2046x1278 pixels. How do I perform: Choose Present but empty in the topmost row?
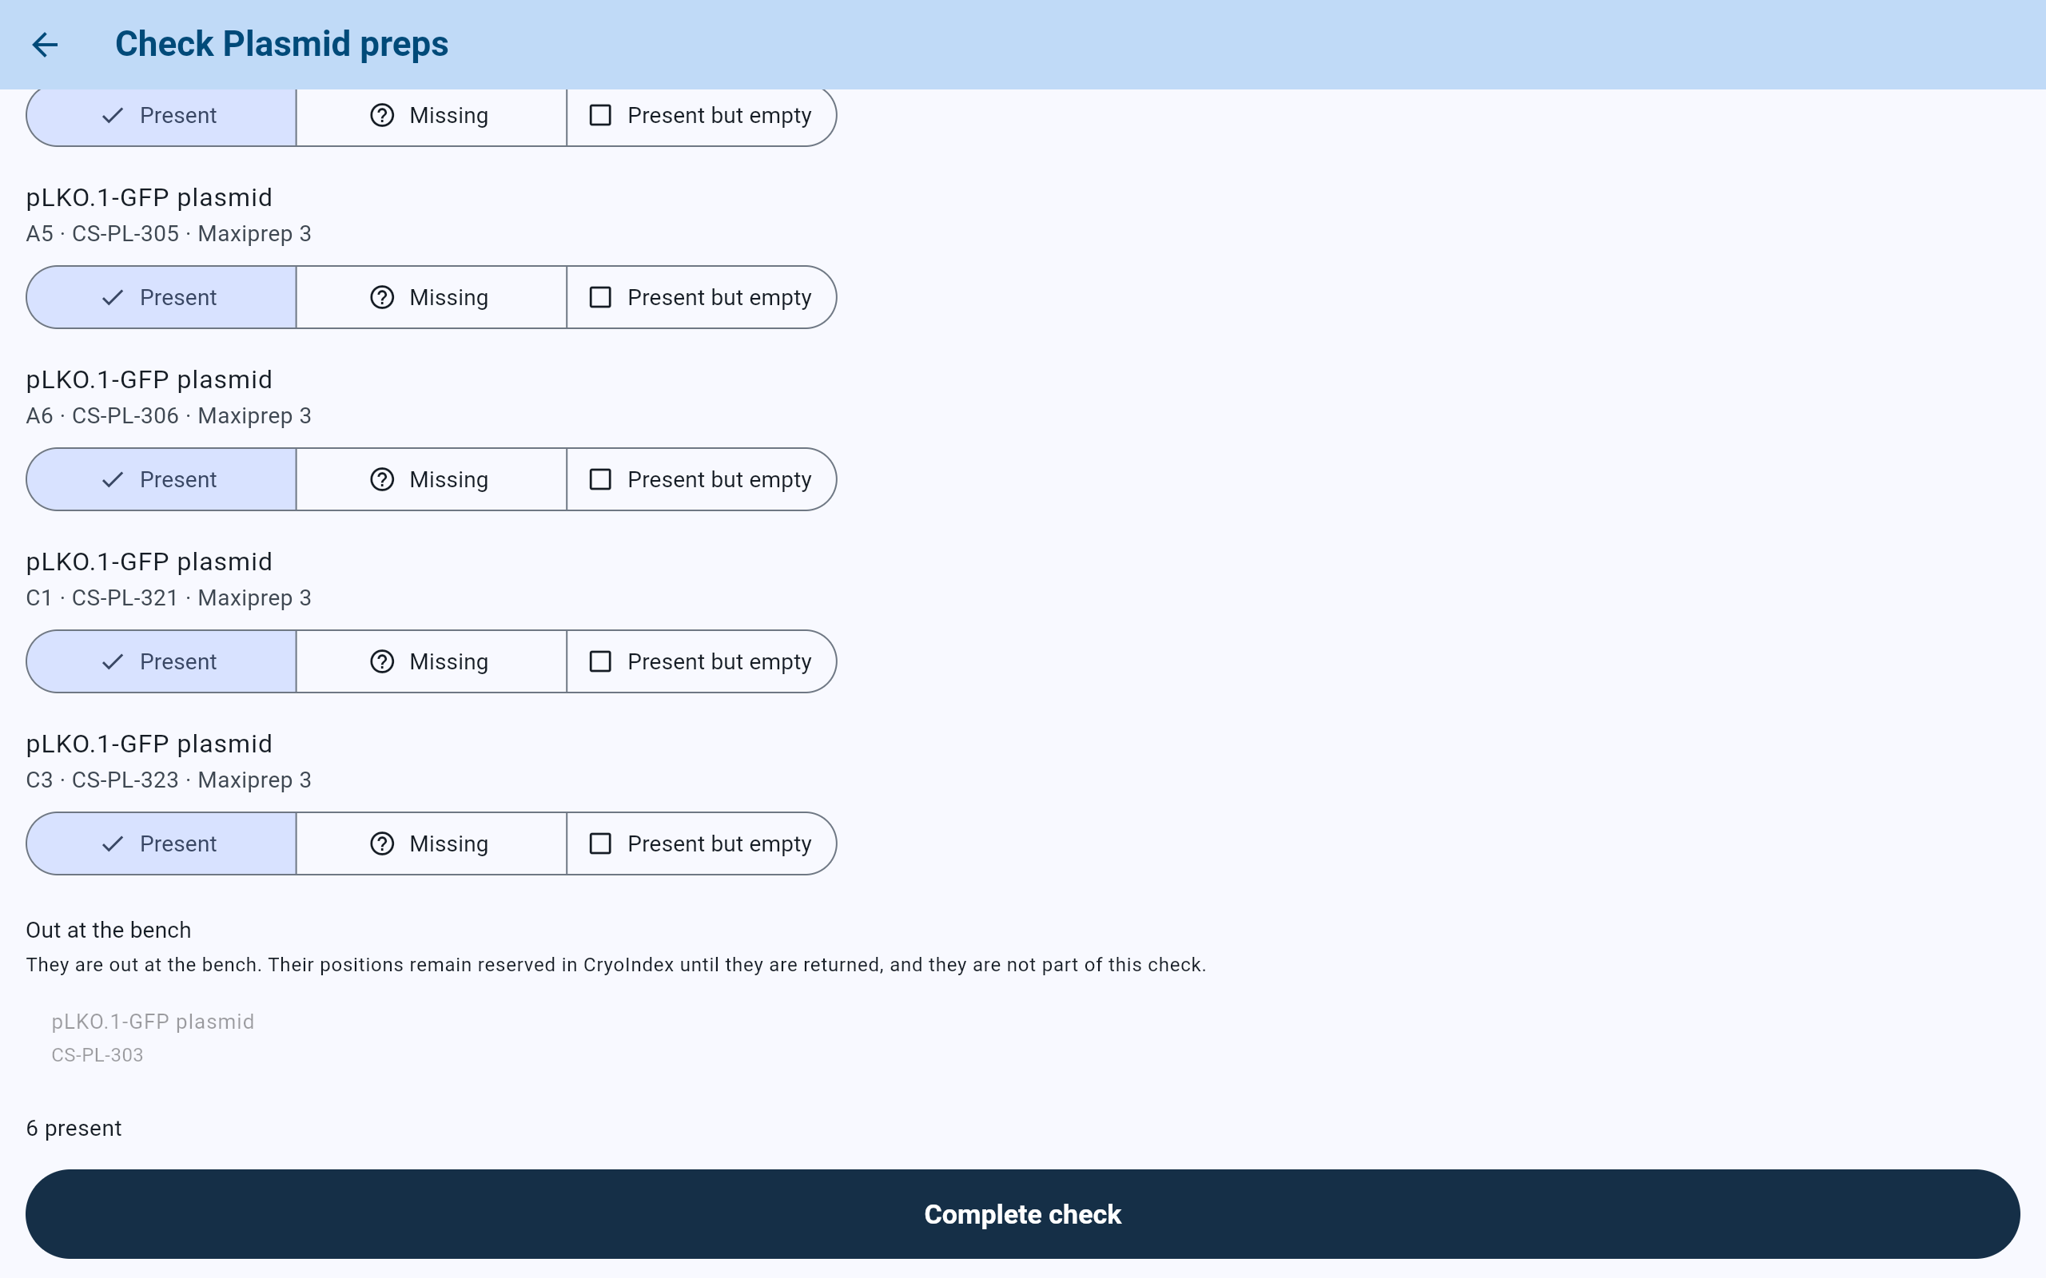click(x=702, y=116)
